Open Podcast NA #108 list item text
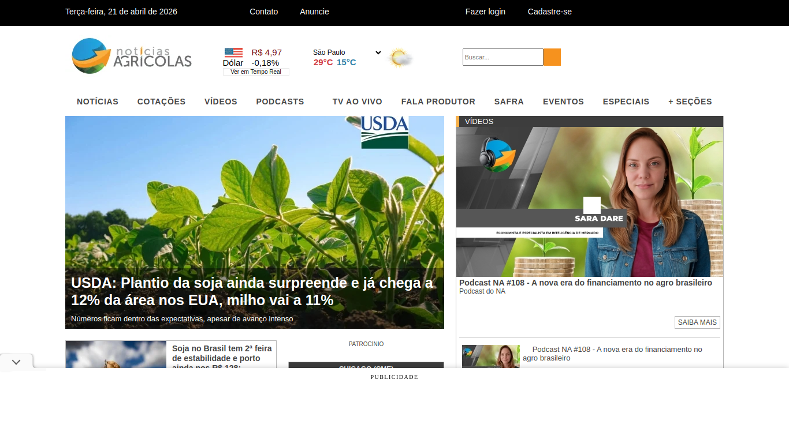The image size is (789, 443). 612,354
